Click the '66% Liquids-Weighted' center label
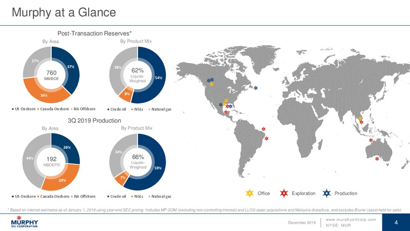The width and height of the screenshot is (410, 231). (138, 162)
